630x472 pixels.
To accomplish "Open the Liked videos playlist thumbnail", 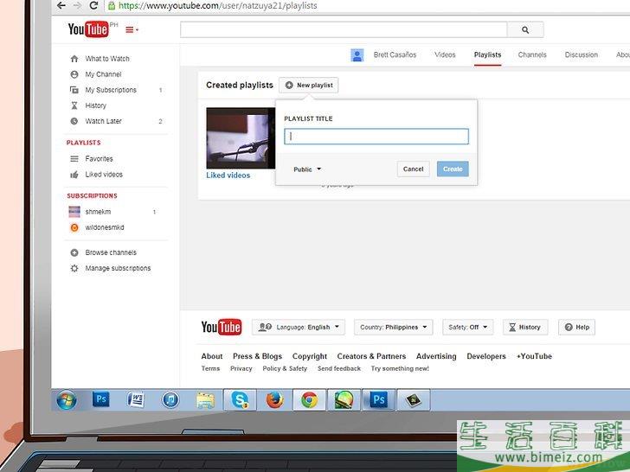I will 241,138.
